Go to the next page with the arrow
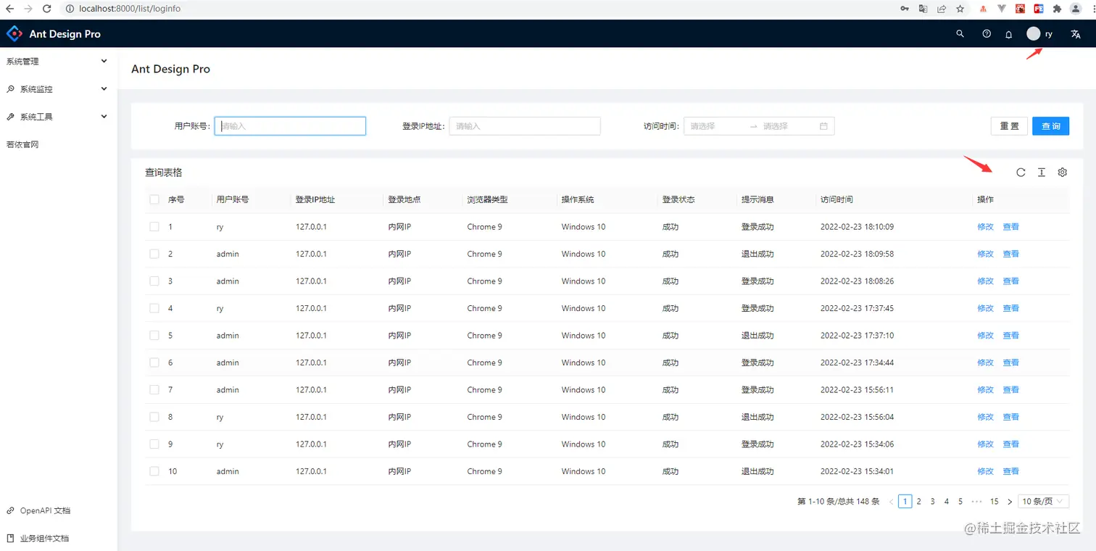1096x551 pixels. [x=1010, y=502]
